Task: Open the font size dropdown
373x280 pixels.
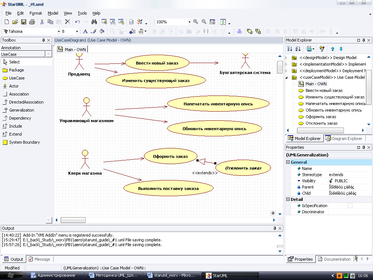Action: 77,31
